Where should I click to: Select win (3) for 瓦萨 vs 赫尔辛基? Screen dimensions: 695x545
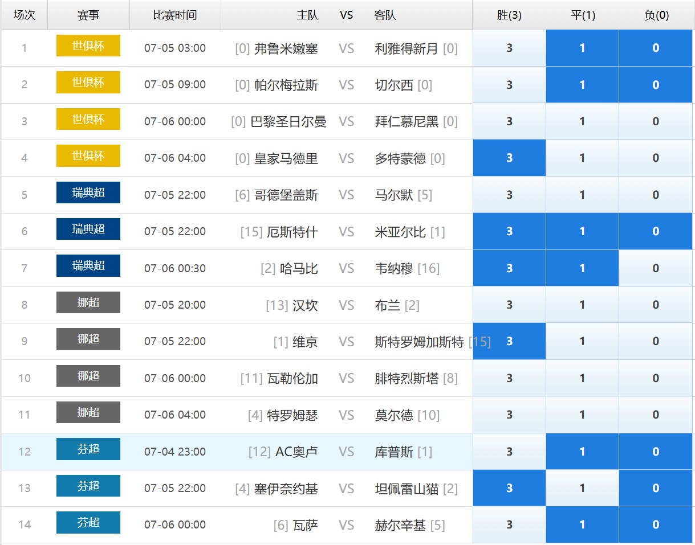(509, 524)
